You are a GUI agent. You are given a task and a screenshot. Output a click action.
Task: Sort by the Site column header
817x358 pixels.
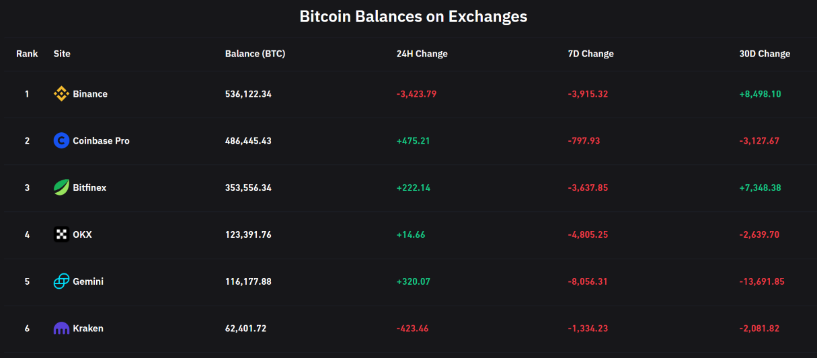click(62, 54)
